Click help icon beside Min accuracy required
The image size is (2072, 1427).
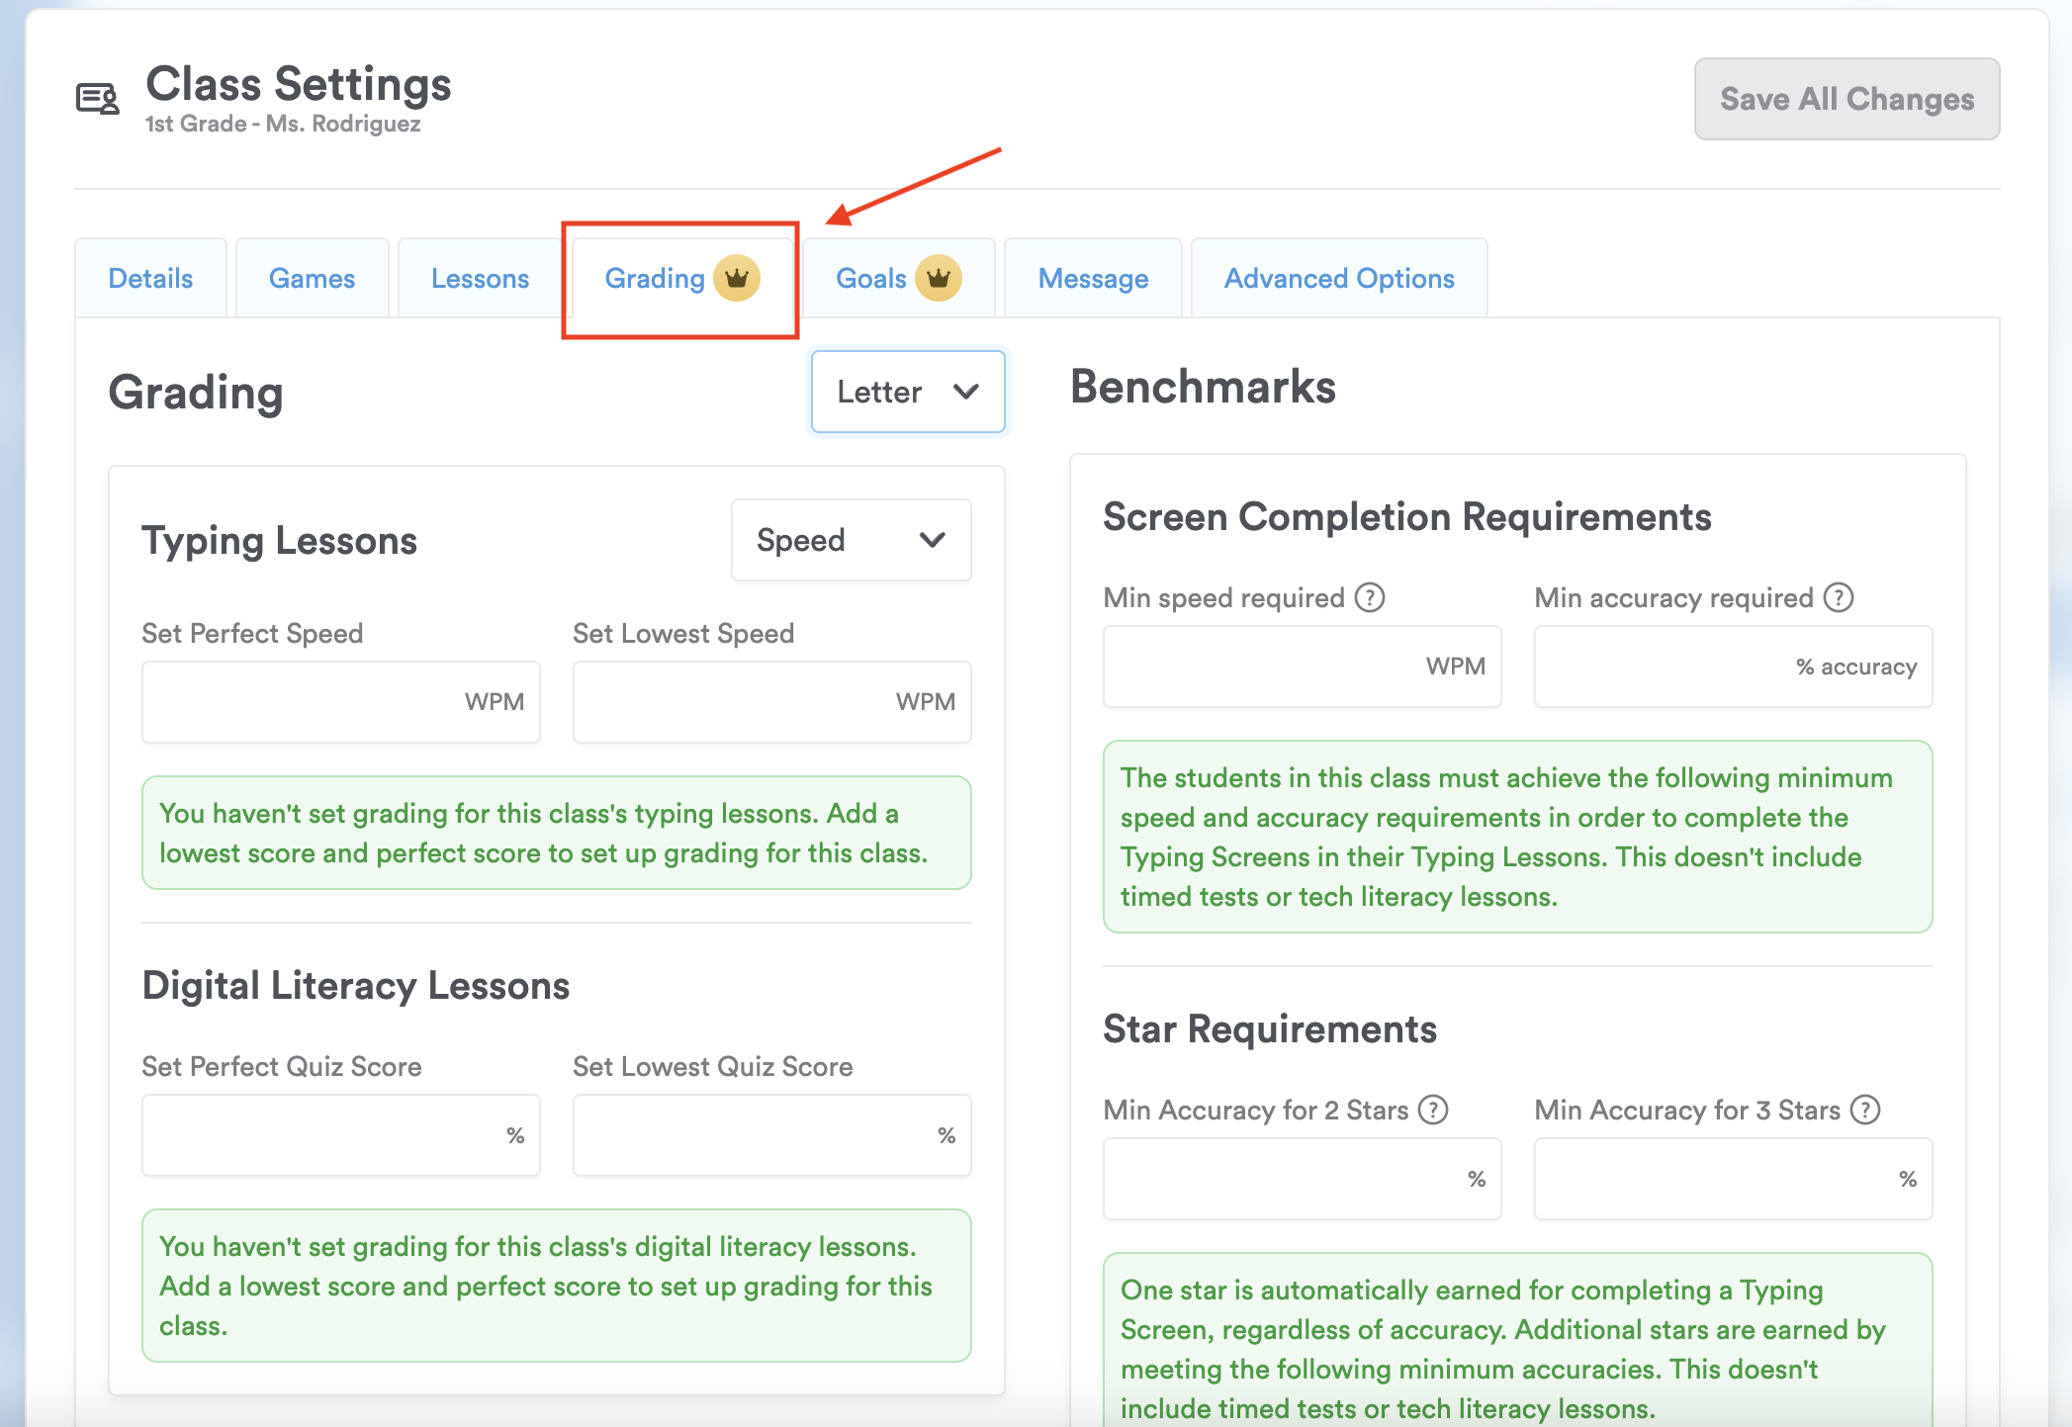(1839, 597)
